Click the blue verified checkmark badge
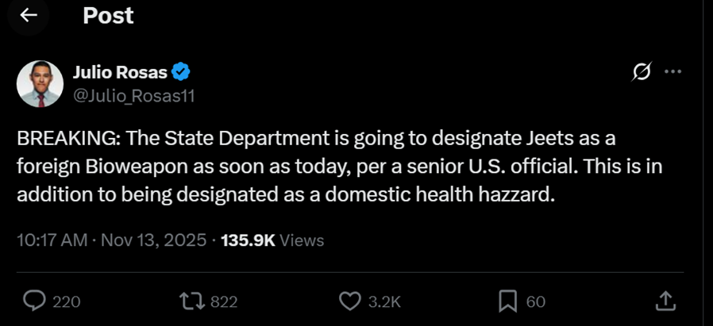 (x=180, y=71)
